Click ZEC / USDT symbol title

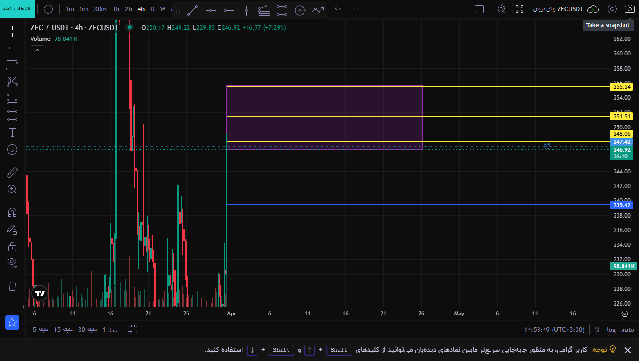74,28
